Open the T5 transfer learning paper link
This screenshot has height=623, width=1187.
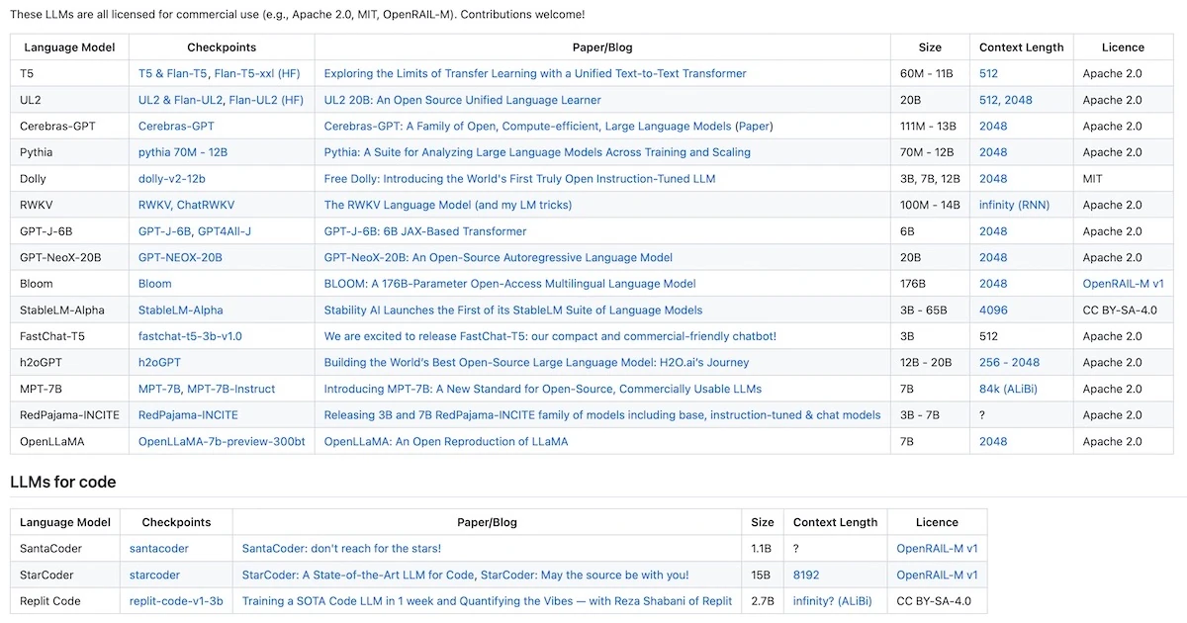[535, 73]
